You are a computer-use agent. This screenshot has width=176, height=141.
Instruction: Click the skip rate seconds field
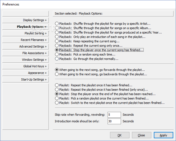(114, 115)
